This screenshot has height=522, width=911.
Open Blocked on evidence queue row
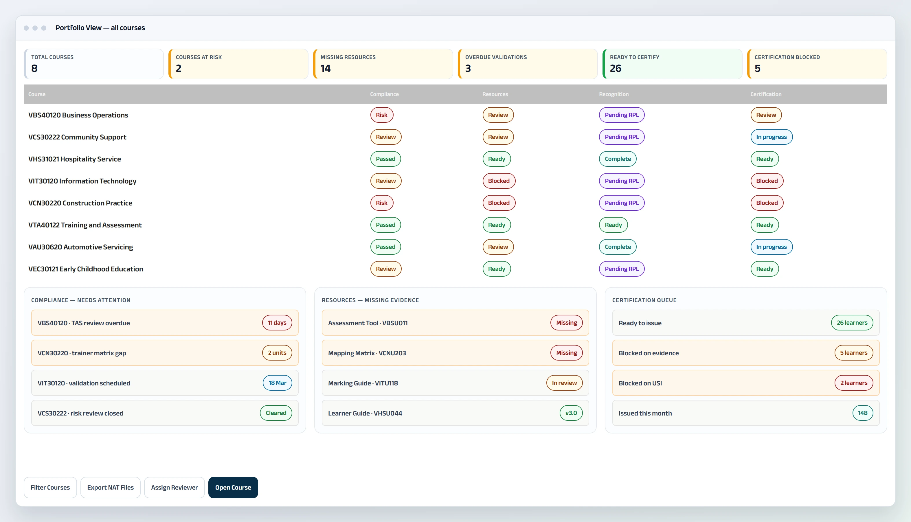(x=746, y=353)
